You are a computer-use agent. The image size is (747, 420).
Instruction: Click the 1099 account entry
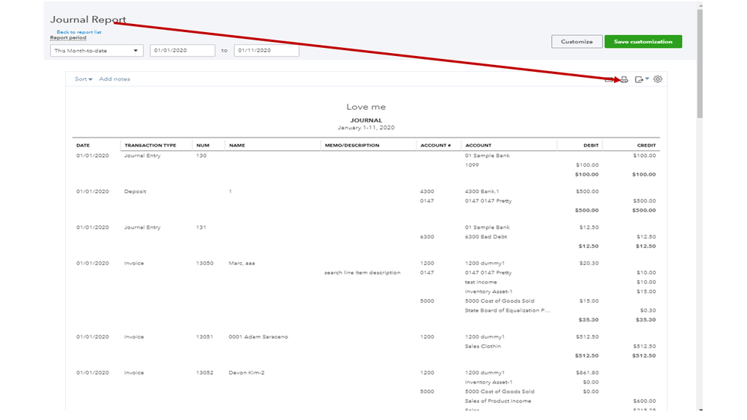click(472, 165)
